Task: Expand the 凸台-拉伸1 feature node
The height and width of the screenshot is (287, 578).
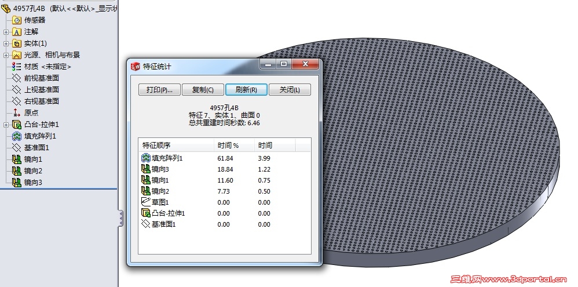Action: (6, 125)
